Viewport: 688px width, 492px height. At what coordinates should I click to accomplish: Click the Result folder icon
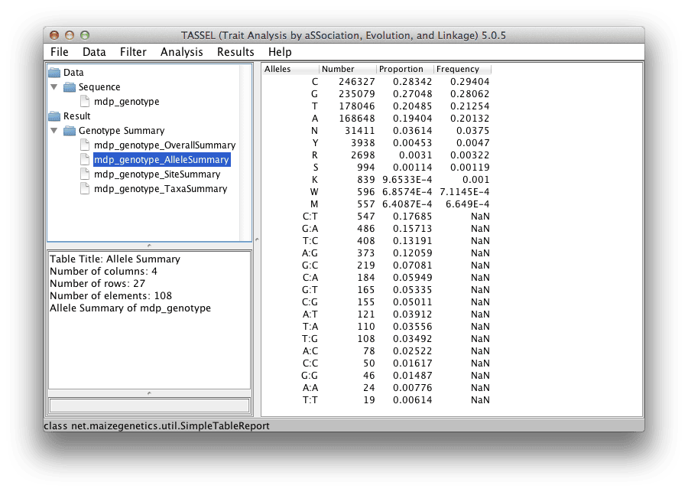(54, 116)
